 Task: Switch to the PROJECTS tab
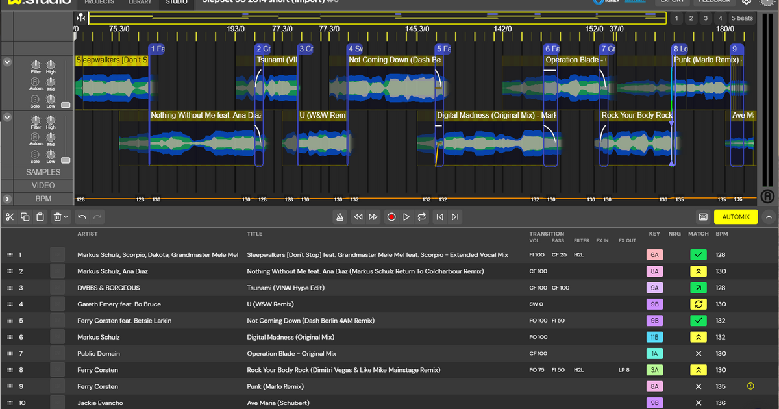[x=99, y=3]
